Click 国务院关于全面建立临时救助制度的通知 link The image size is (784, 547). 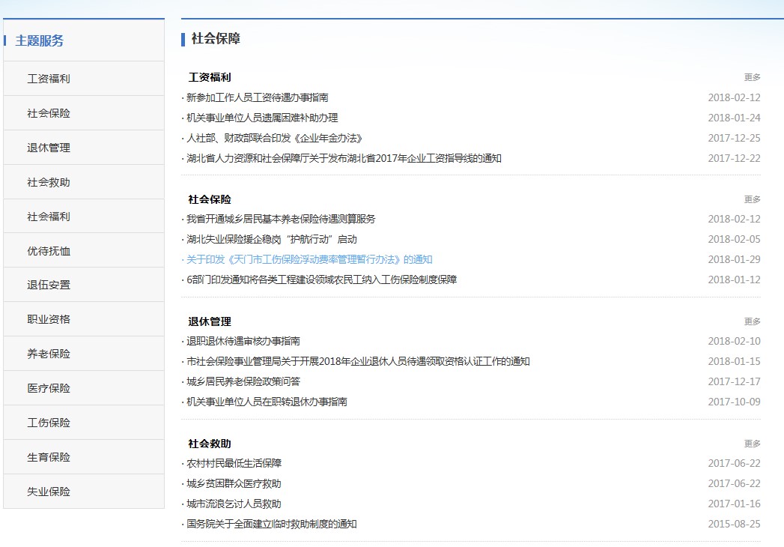(x=272, y=524)
